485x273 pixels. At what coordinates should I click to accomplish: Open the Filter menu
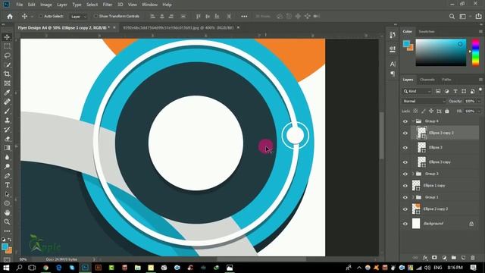[108, 5]
